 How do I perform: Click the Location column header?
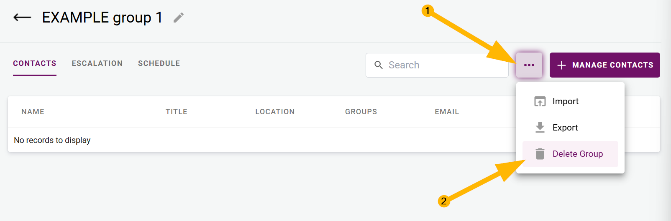[275, 112]
